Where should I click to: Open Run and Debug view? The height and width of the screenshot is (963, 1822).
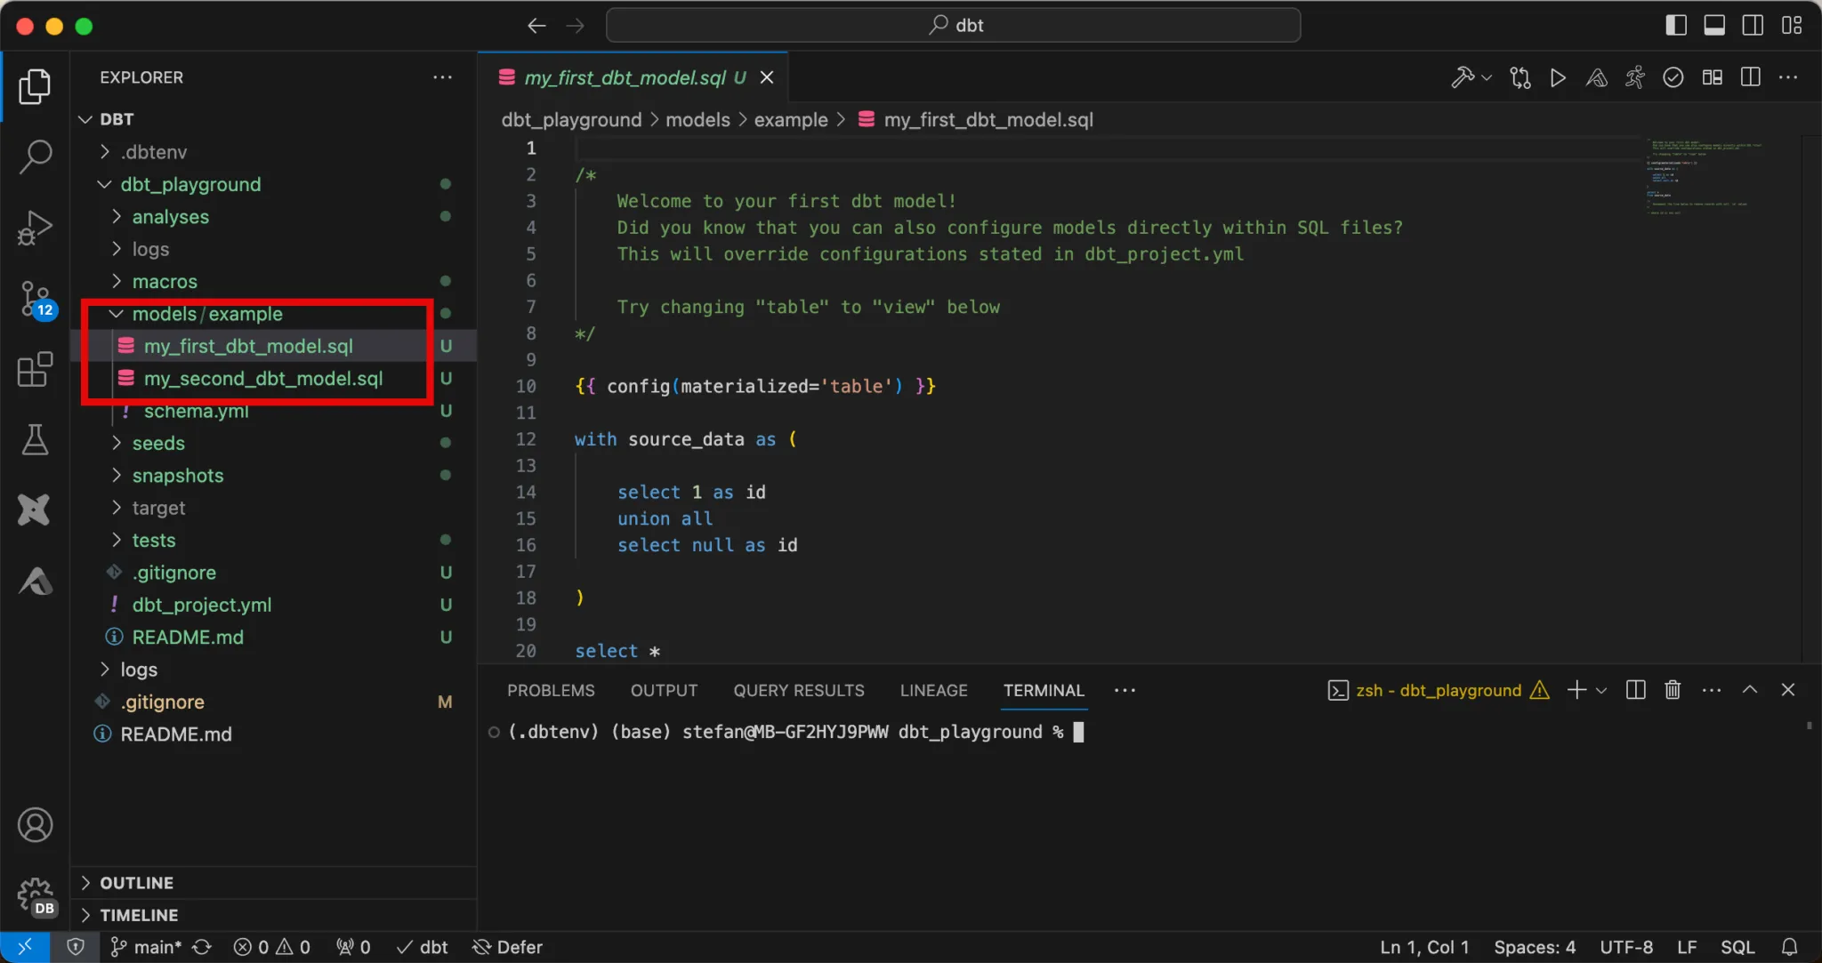pos(35,228)
